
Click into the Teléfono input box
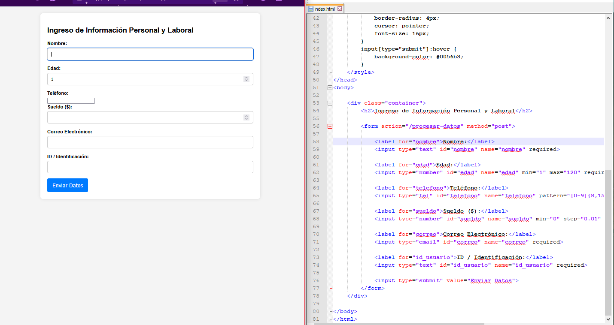tap(71, 101)
